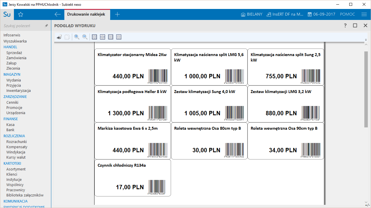
Task: Click label Roleta wewnętrzna Osa 80cm typ B
Action: 208,129
